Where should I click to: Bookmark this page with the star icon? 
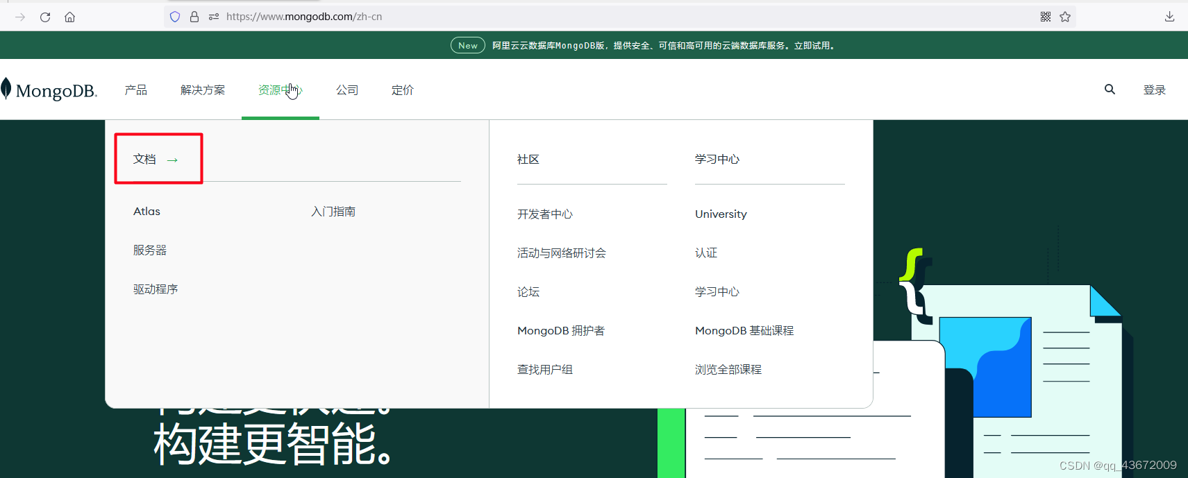(x=1065, y=17)
